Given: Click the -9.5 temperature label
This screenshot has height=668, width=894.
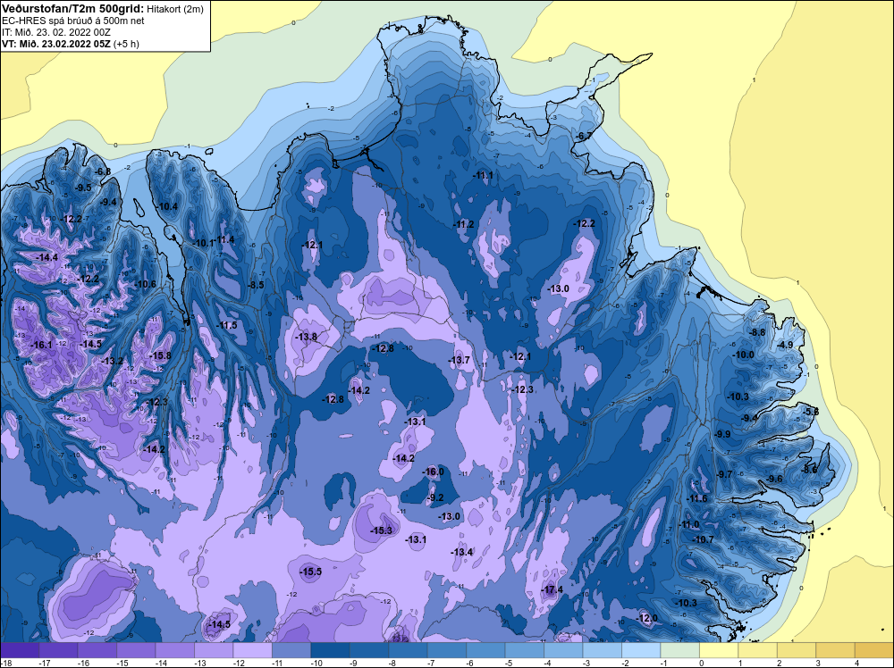Looking at the screenshot, I should [82, 188].
